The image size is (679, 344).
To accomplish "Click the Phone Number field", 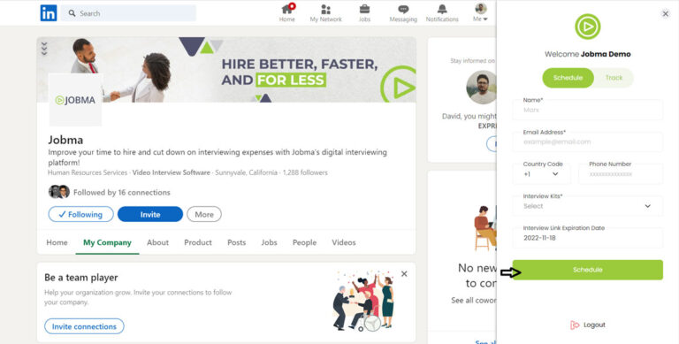I will coord(621,173).
